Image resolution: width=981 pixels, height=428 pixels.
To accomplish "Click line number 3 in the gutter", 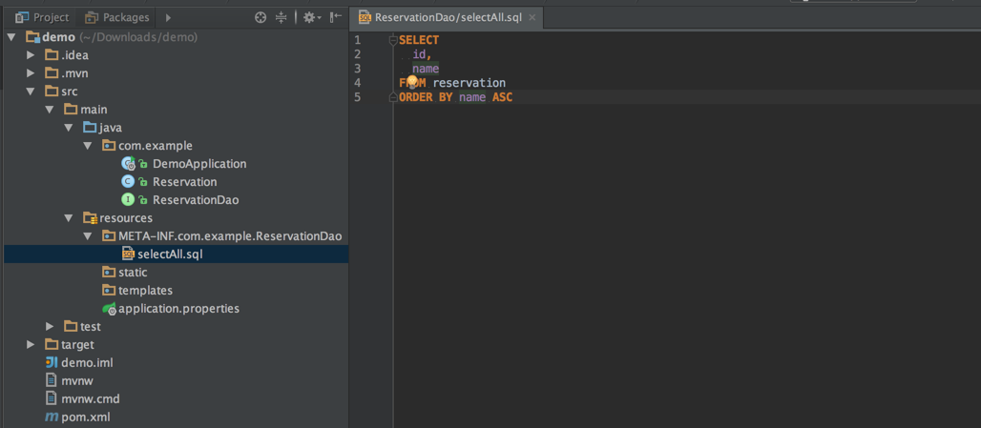I will pyautogui.click(x=357, y=69).
